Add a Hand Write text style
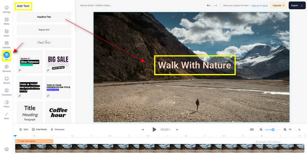The width and height of the screenshot is (307, 155). pyautogui.click(x=44, y=42)
